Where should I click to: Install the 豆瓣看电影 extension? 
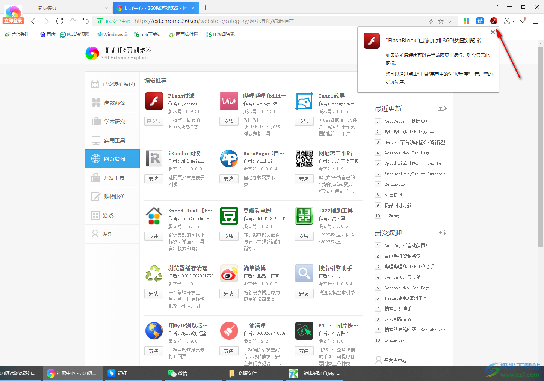tap(229, 236)
